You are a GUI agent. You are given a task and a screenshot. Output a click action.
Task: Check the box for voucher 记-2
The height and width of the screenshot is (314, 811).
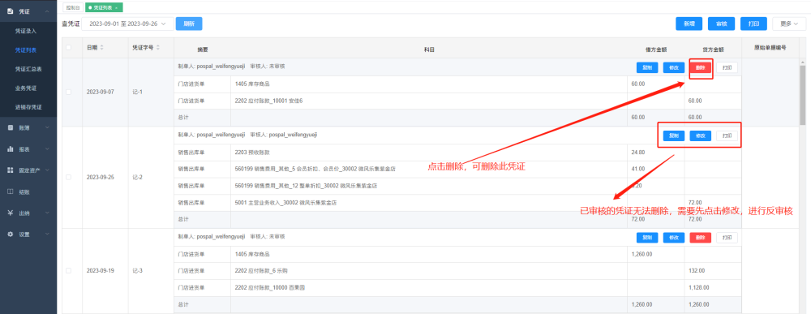tap(69, 177)
